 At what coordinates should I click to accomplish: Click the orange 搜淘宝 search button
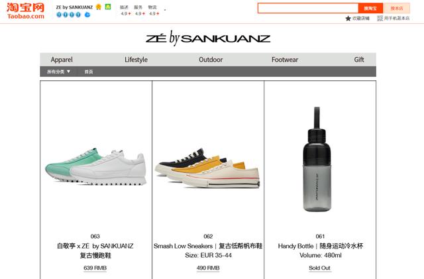coord(370,8)
